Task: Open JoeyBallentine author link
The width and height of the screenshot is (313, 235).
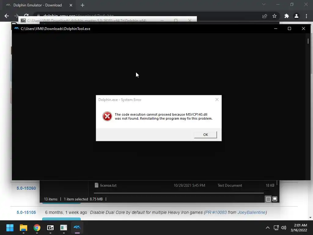Action: [251, 212]
